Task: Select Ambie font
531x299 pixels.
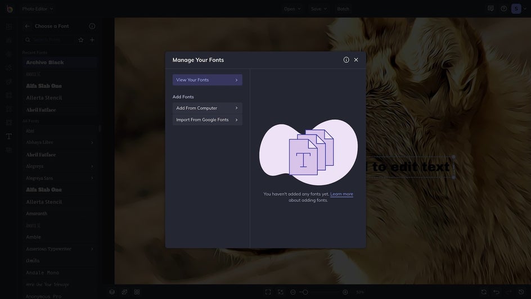Action: 60,237
